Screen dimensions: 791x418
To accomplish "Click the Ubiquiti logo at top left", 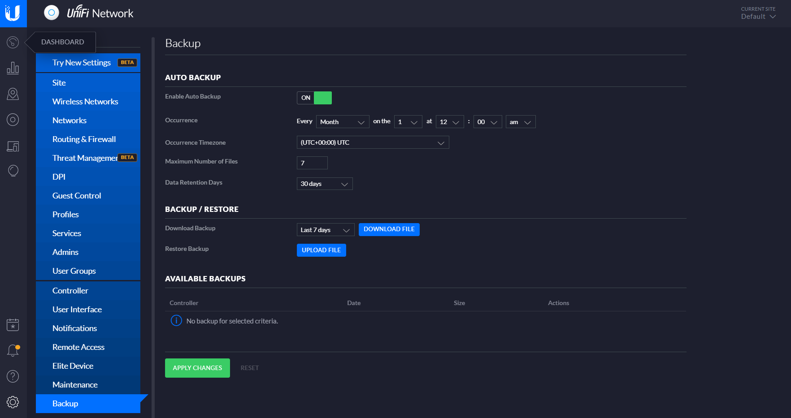I will point(13,13).
